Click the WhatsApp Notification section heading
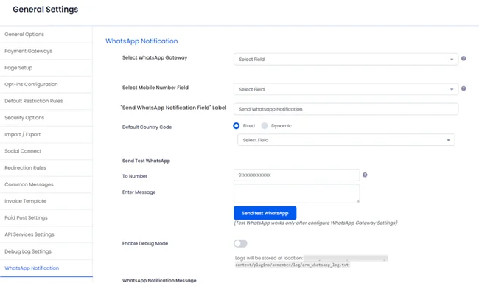This screenshot has width=479, height=283. tap(141, 41)
